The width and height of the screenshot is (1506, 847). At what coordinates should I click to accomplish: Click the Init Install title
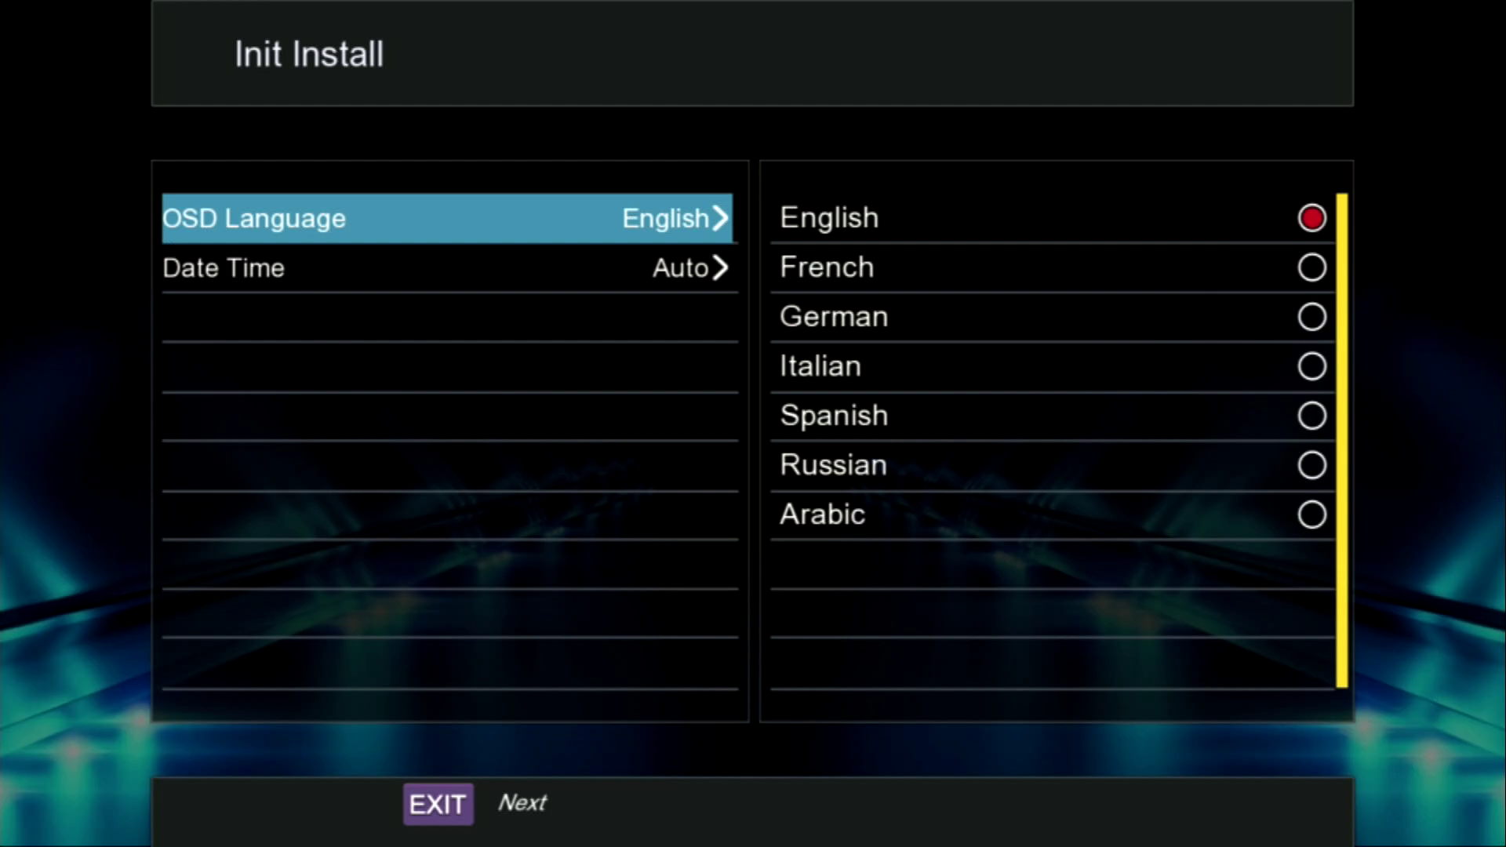click(x=309, y=55)
